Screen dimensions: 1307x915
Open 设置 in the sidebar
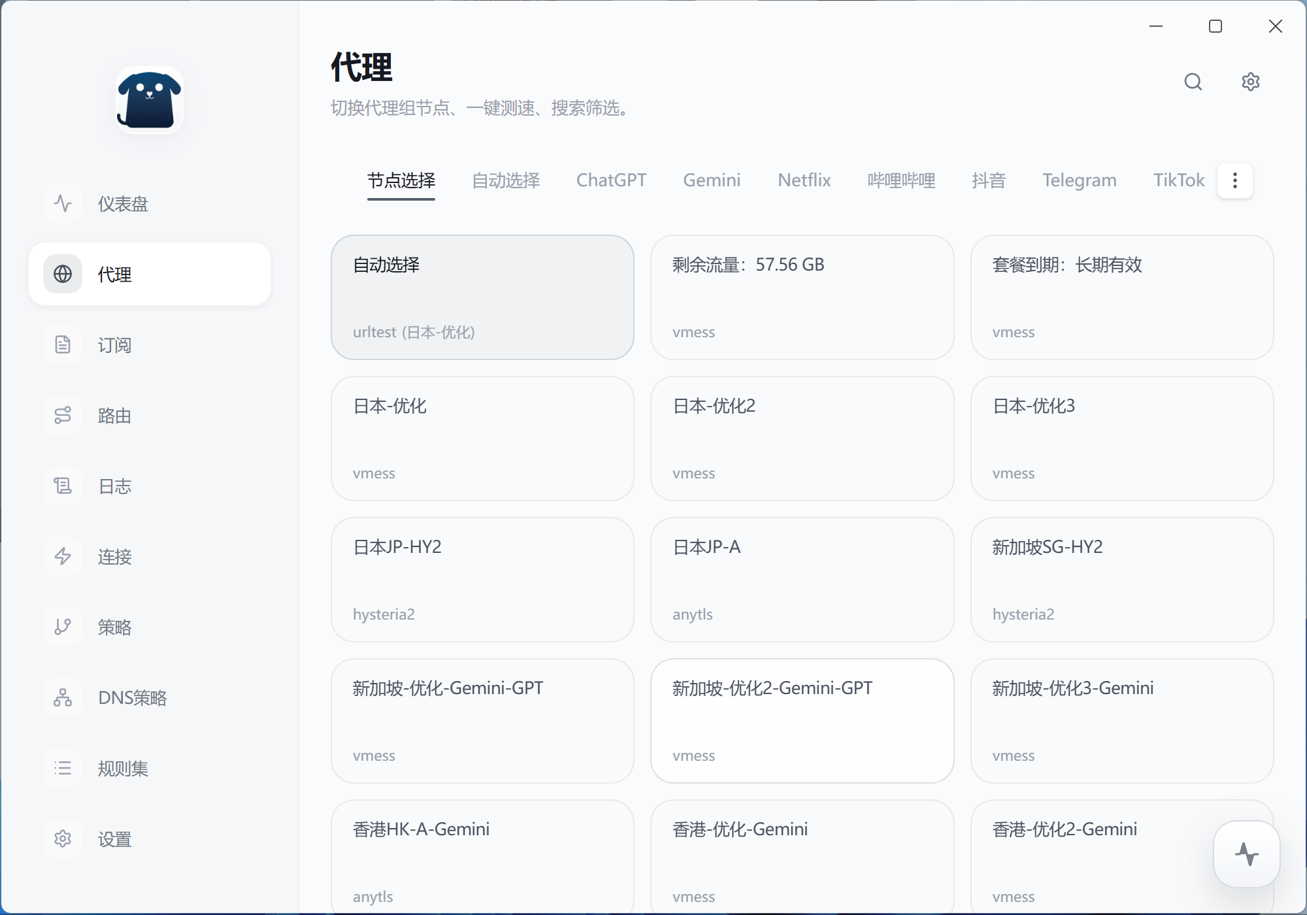(x=114, y=839)
